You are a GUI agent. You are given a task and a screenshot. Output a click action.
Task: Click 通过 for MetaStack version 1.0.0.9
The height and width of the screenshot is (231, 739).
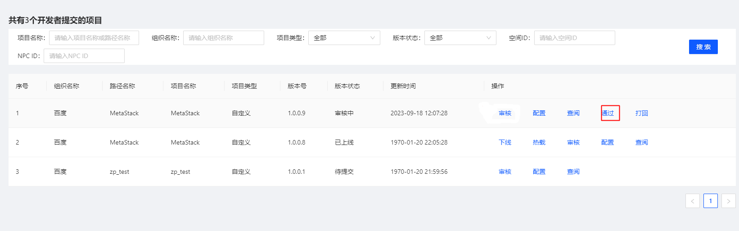click(x=608, y=113)
